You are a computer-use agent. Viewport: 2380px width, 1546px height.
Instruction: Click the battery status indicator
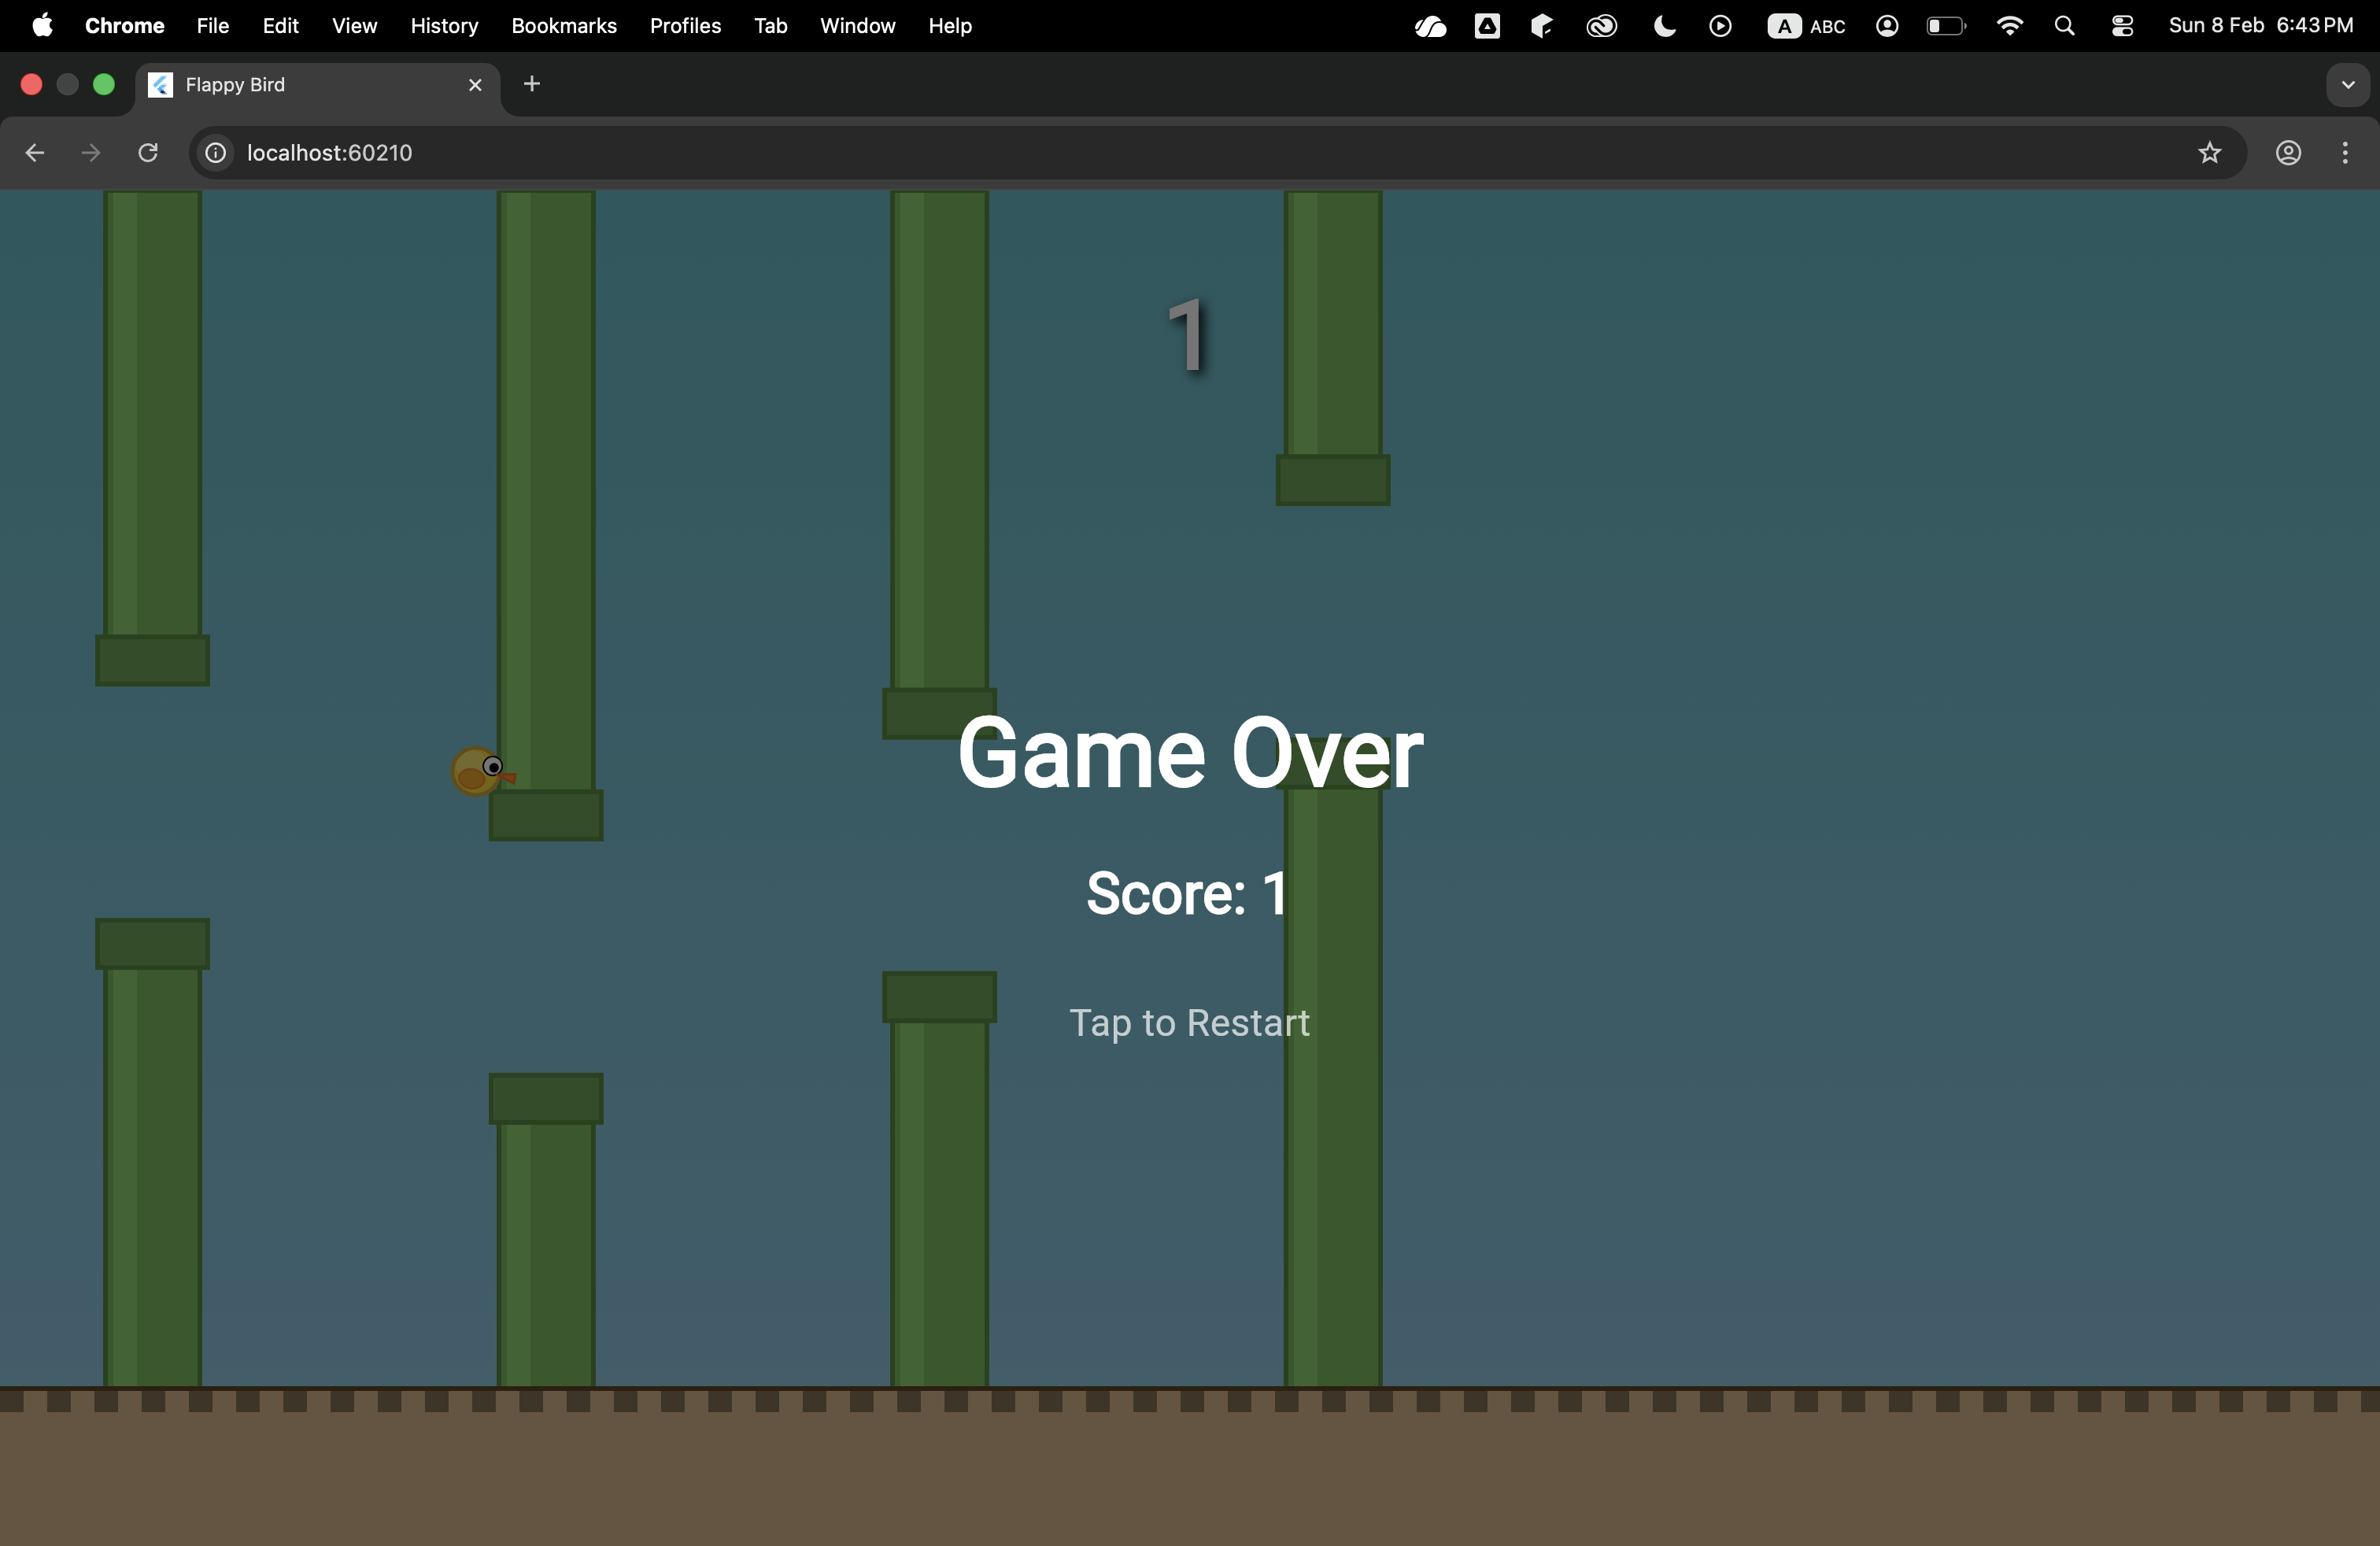[x=1945, y=26]
